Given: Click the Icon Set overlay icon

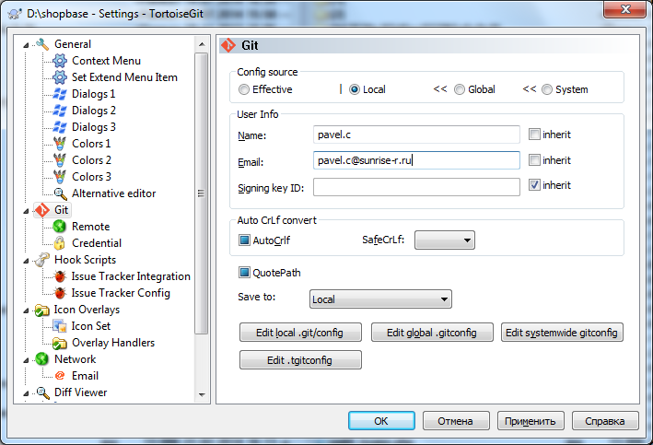Looking at the screenshot, I should click(59, 326).
